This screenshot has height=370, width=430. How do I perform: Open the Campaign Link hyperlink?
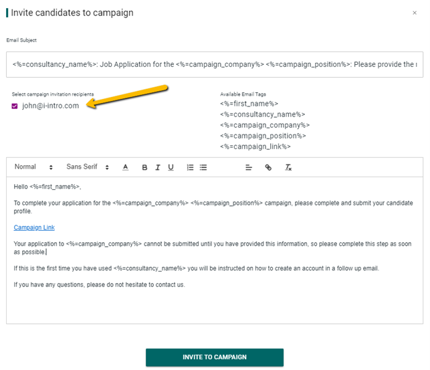(x=34, y=227)
